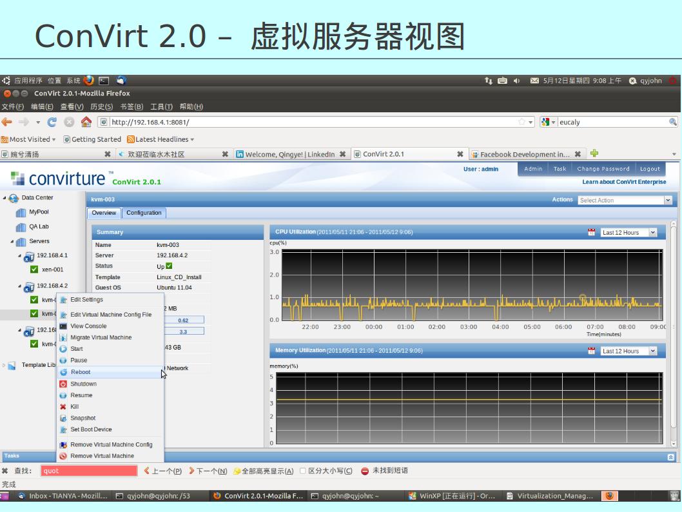Switch to the Configuration tab
This screenshot has width=682, height=512.
tap(144, 213)
